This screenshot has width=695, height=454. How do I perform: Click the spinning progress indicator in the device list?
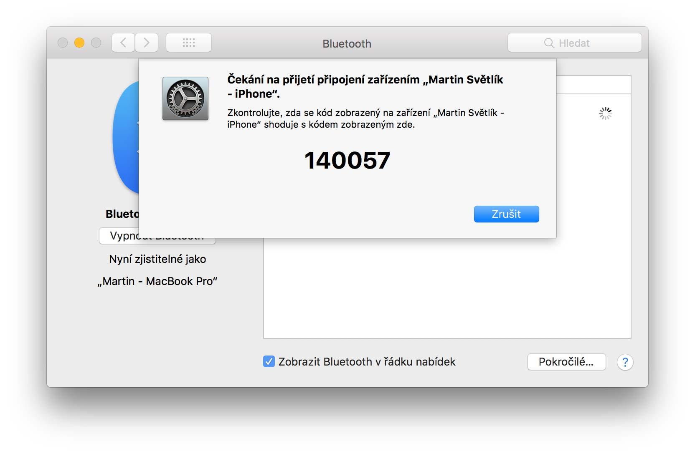pyautogui.click(x=605, y=113)
